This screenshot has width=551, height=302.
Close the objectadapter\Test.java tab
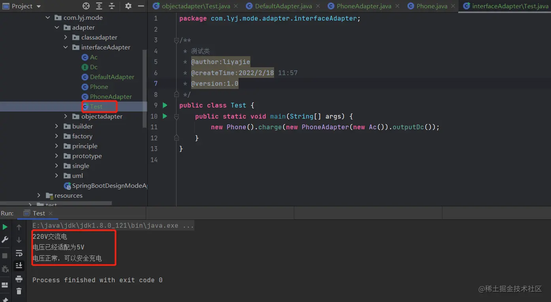pos(236,6)
